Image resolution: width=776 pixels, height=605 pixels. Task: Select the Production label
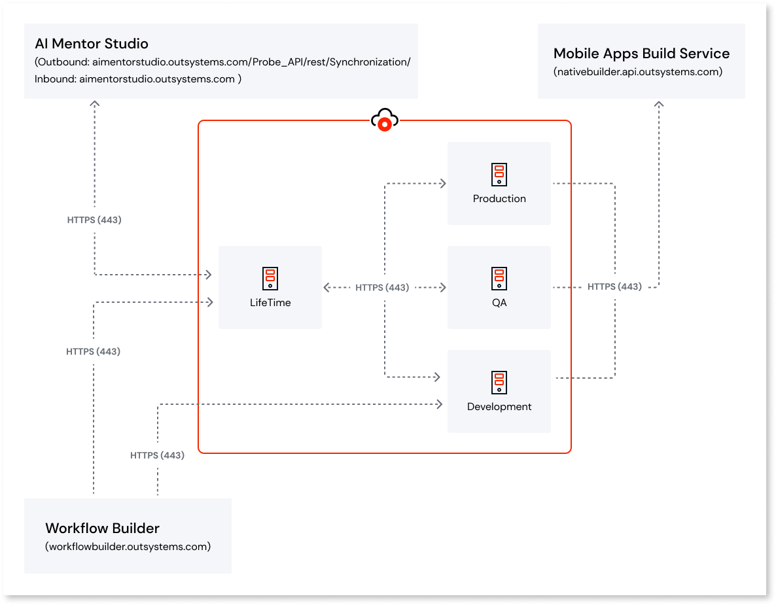click(499, 198)
